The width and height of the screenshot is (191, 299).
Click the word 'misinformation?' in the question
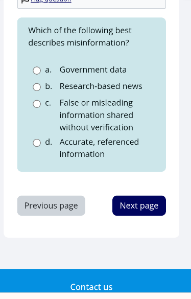[x=98, y=43]
